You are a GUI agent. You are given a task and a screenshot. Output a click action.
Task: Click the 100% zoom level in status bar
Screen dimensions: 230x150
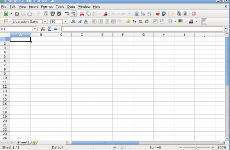[x=222, y=148]
